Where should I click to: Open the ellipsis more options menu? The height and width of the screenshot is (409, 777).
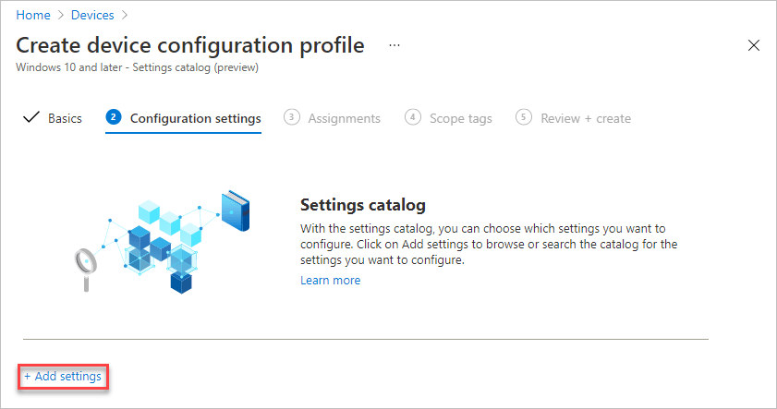coord(395,45)
